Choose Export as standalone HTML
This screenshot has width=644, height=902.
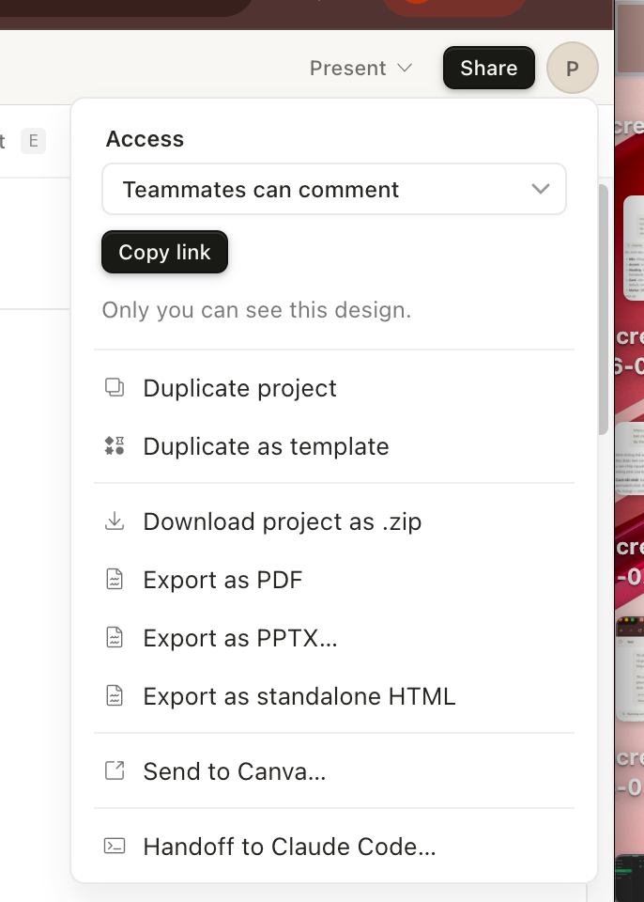pyautogui.click(x=334, y=696)
